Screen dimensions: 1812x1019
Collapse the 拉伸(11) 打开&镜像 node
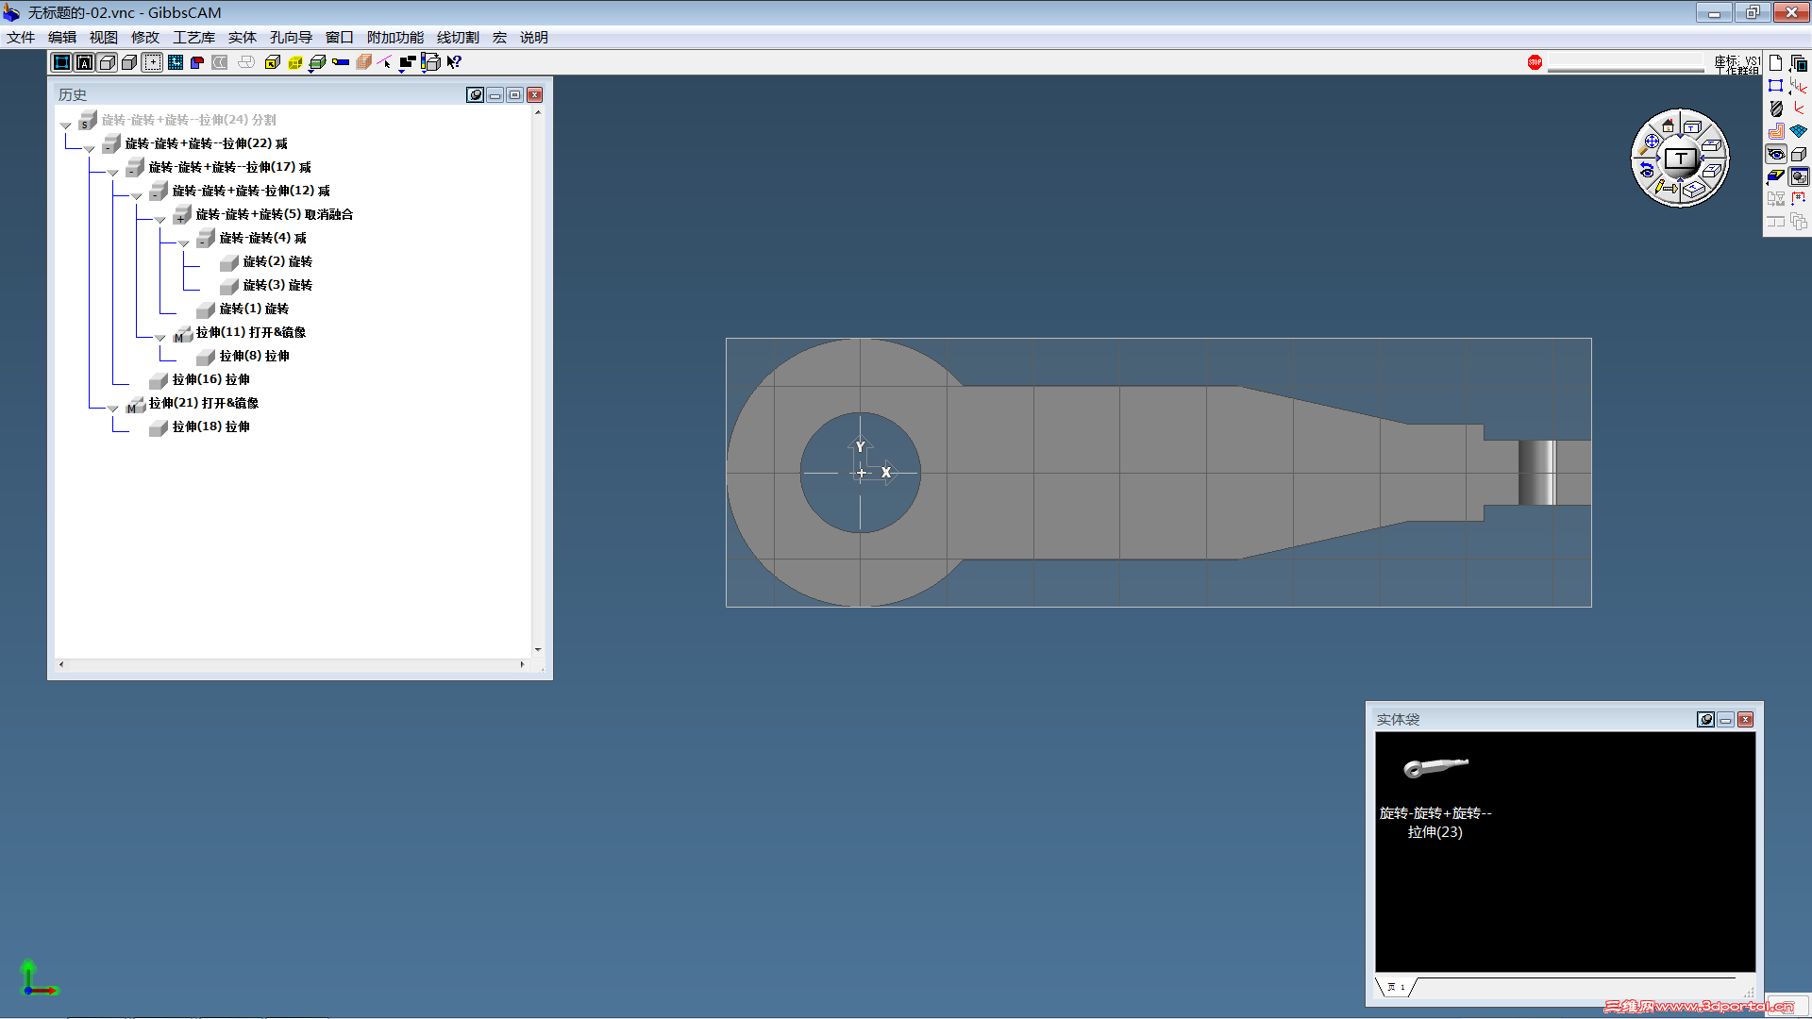[x=160, y=338]
